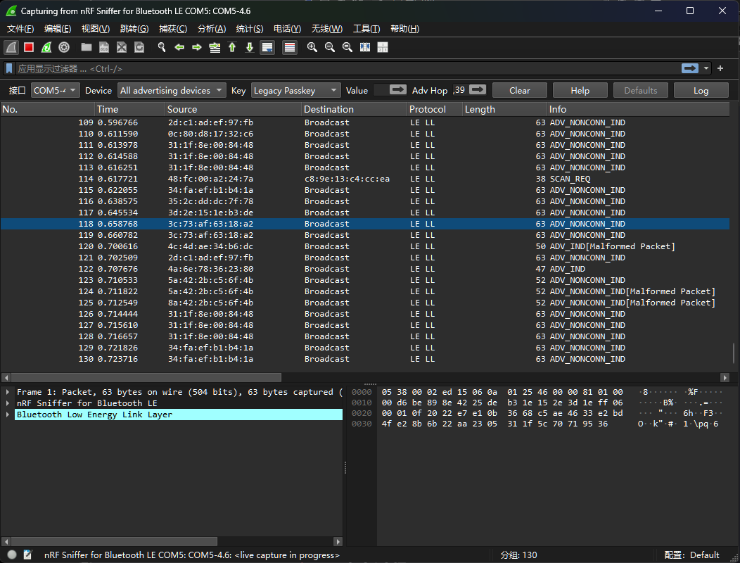Click the packet list horizontal scrollbar
This screenshot has height=563, width=740.
click(x=146, y=377)
